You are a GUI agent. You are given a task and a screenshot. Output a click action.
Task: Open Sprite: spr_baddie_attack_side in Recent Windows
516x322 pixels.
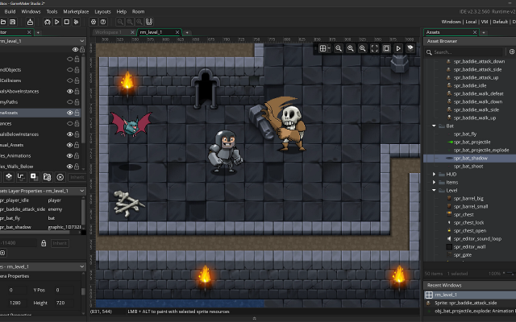pyautogui.click(x=466, y=303)
